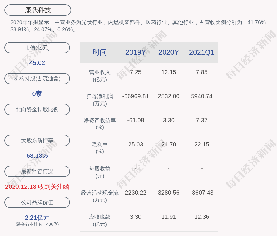Click ROE value 7.37

[x=202, y=121]
